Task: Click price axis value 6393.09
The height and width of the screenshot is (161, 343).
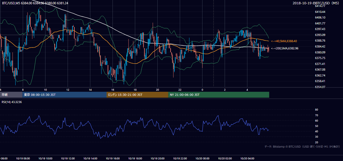Action: click(x=320, y=35)
